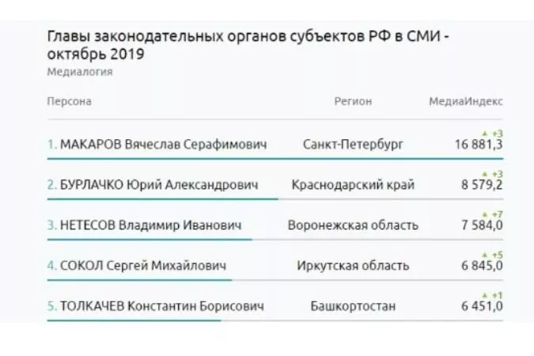Click the green up arrow above 16 881,3
Viewport: 534px width, 356px height.
tap(484, 133)
